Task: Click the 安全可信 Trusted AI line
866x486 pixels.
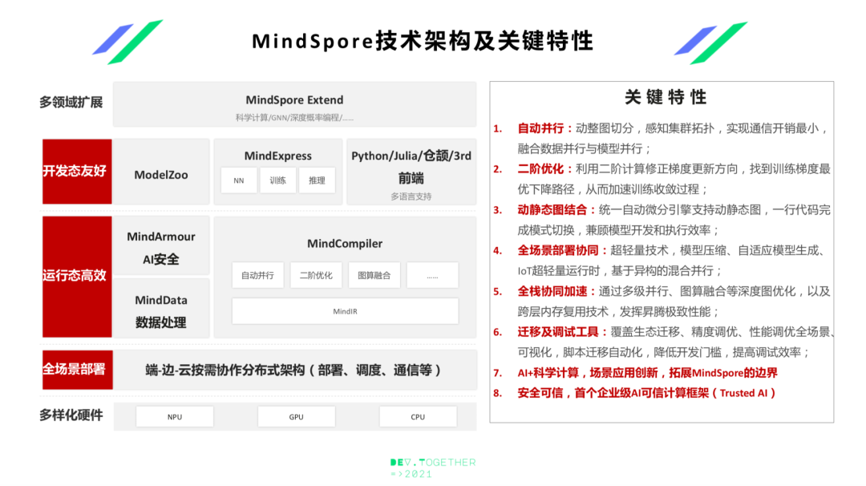Action: tap(647, 393)
